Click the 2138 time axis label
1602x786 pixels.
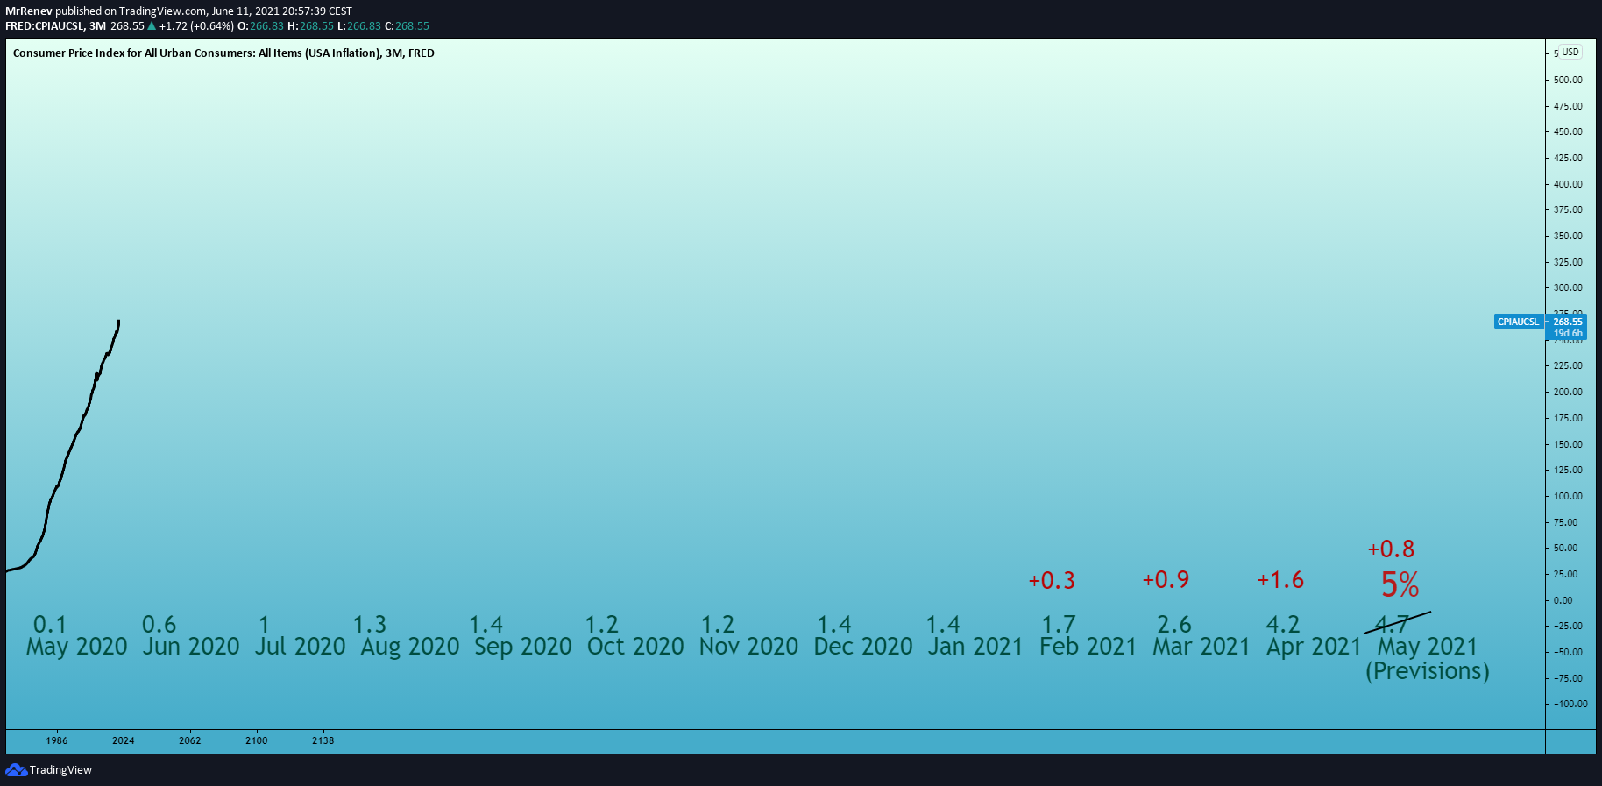(323, 740)
